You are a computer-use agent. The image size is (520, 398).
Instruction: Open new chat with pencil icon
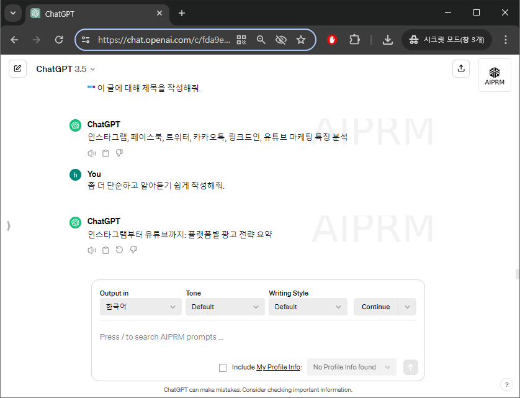[17, 69]
